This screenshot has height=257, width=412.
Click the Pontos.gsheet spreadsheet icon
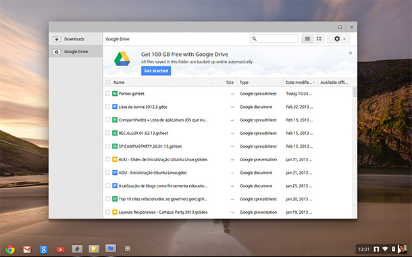coord(115,94)
